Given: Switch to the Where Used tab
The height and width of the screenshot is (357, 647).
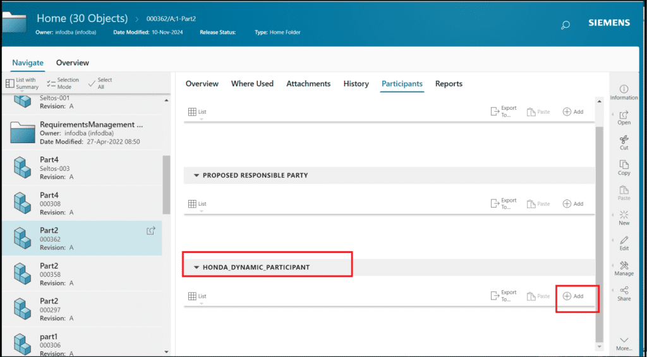Looking at the screenshot, I should click(252, 84).
